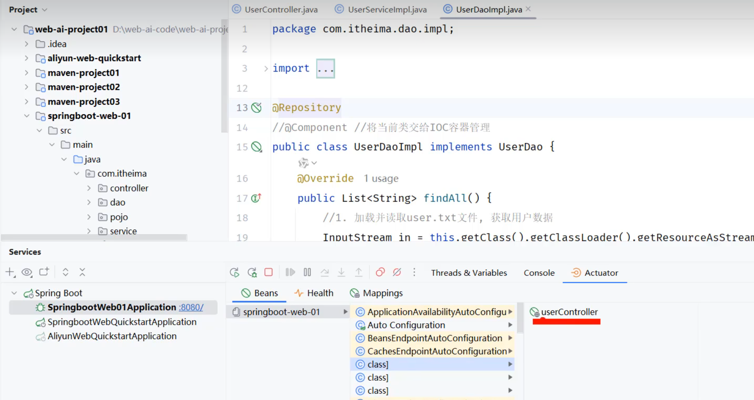The height and width of the screenshot is (400, 754).
Task: Click the Rerun service icon in debug toolbar
Action: coord(234,273)
